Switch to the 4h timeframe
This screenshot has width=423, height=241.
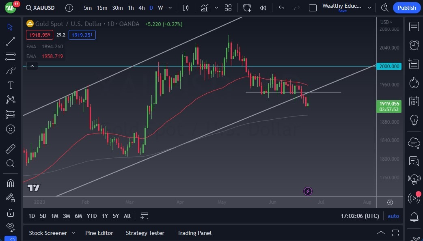pyautogui.click(x=142, y=8)
